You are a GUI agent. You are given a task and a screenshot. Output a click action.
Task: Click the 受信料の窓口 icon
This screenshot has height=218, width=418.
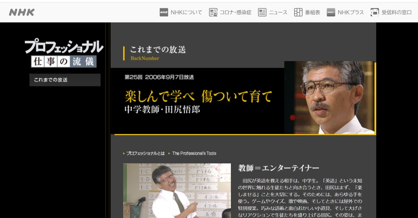(x=375, y=12)
